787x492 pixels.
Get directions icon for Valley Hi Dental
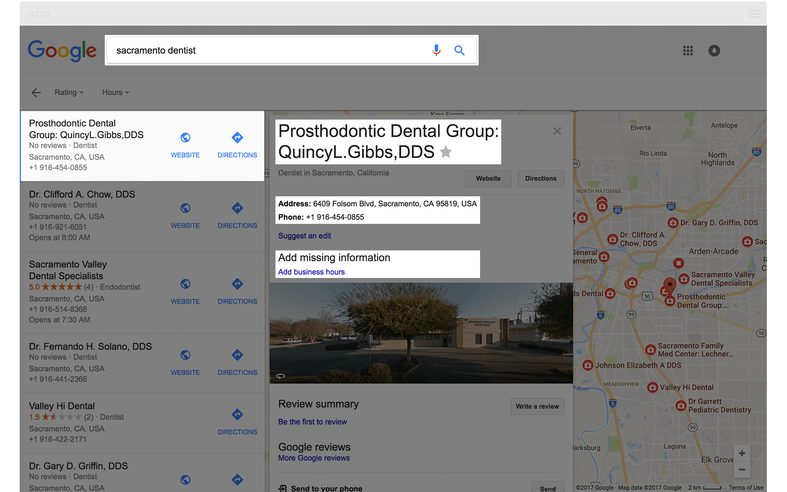tap(238, 415)
